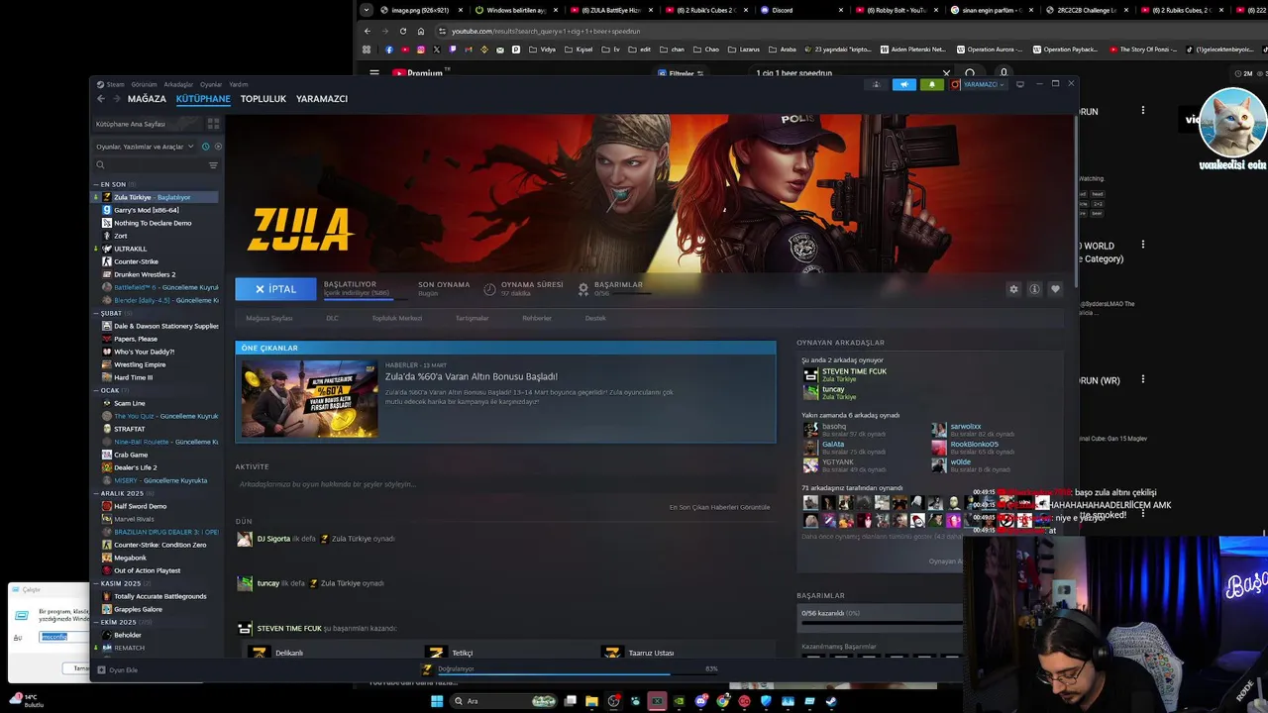The image size is (1268, 713).
Task: Add Zula to favorites heart icon
Action: click(1055, 289)
